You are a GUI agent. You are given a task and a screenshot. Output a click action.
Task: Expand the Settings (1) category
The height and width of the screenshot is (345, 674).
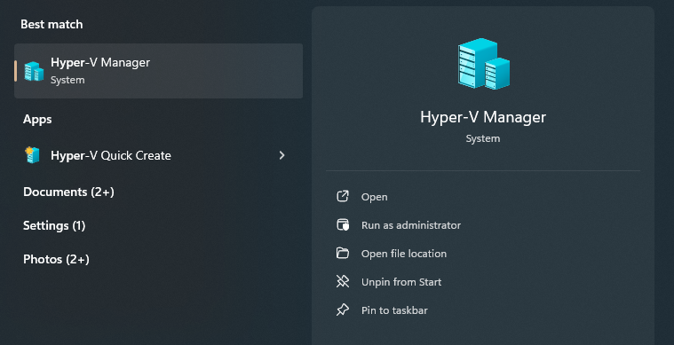[x=54, y=225]
